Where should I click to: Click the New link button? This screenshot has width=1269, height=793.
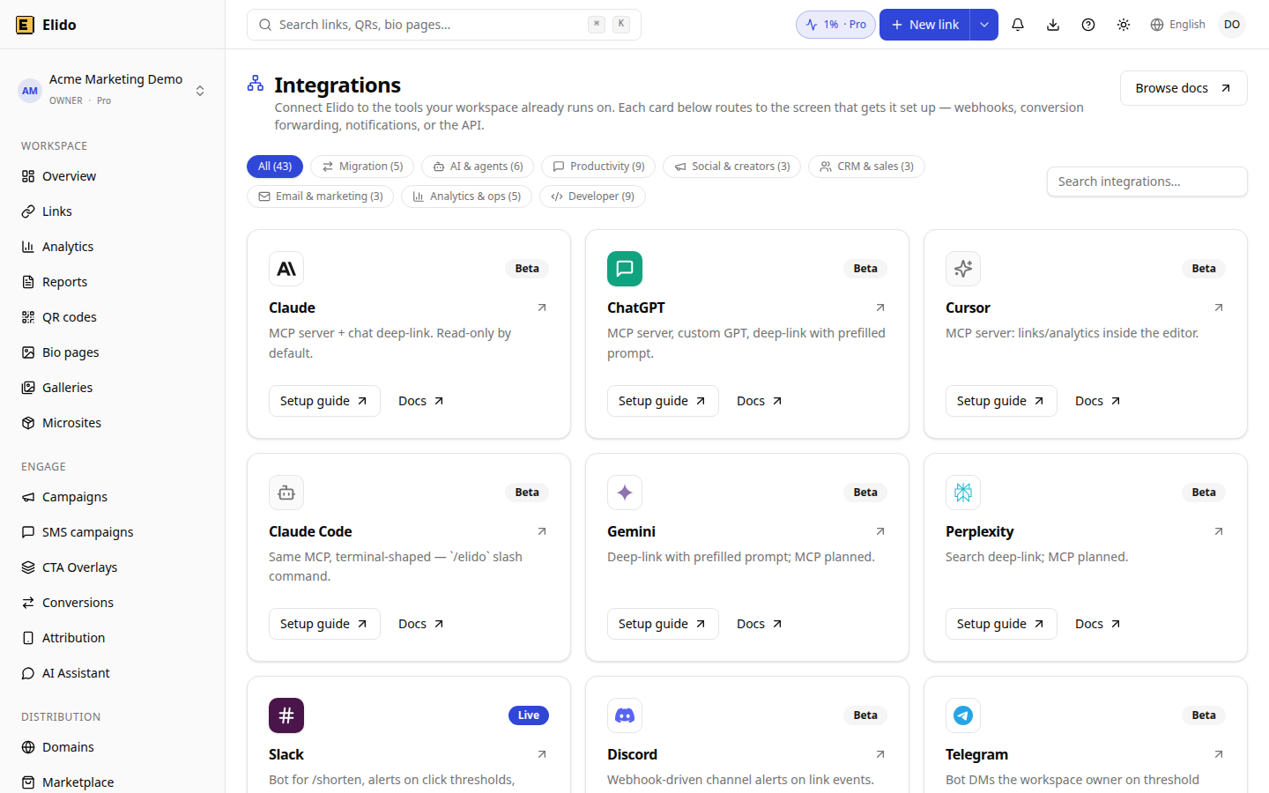point(924,25)
